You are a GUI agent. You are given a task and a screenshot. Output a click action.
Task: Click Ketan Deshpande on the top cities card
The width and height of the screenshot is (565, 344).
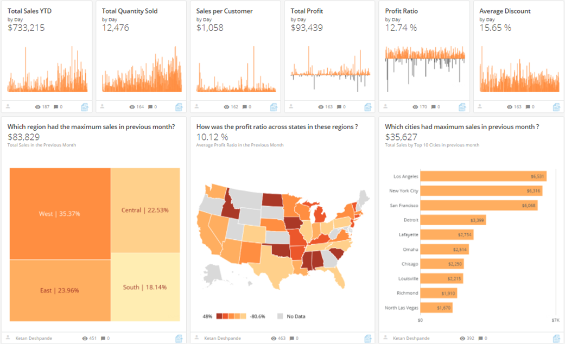411,339
